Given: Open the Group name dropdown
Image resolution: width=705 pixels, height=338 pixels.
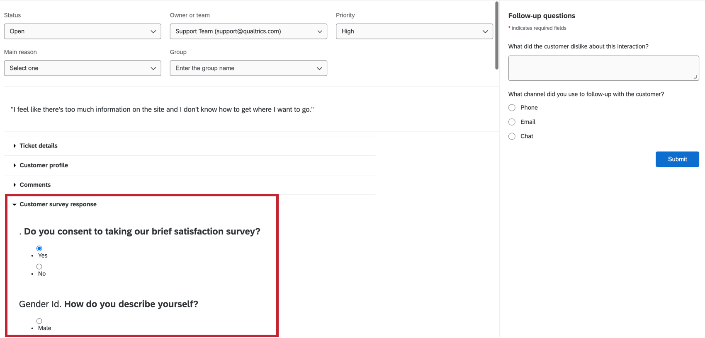Looking at the screenshot, I should 248,68.
